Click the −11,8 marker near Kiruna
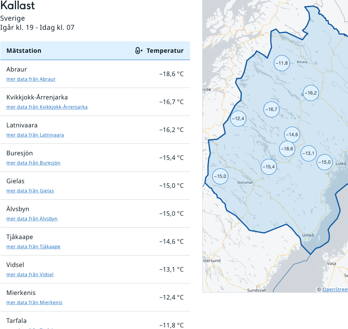Image resolution: width=348 pixels, height=329 pixels. (281, 63)
